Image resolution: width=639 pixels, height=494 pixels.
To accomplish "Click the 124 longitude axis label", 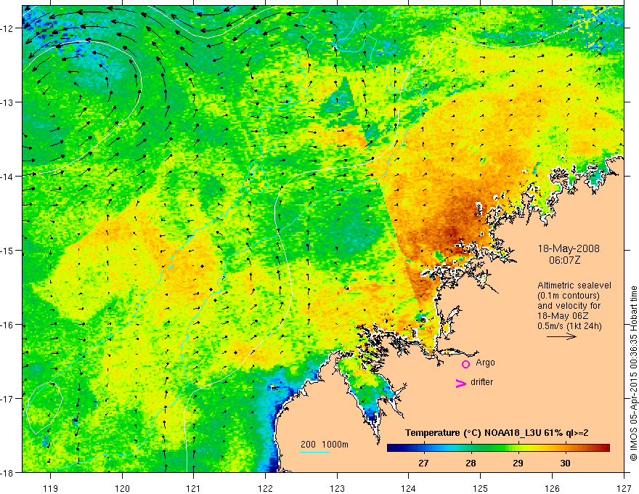I will [x=409, y=487].
